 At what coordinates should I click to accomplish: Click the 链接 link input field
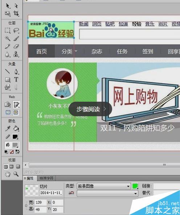(x=167, y=186)
